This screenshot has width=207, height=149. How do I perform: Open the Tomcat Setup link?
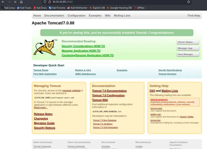[41, 70]
